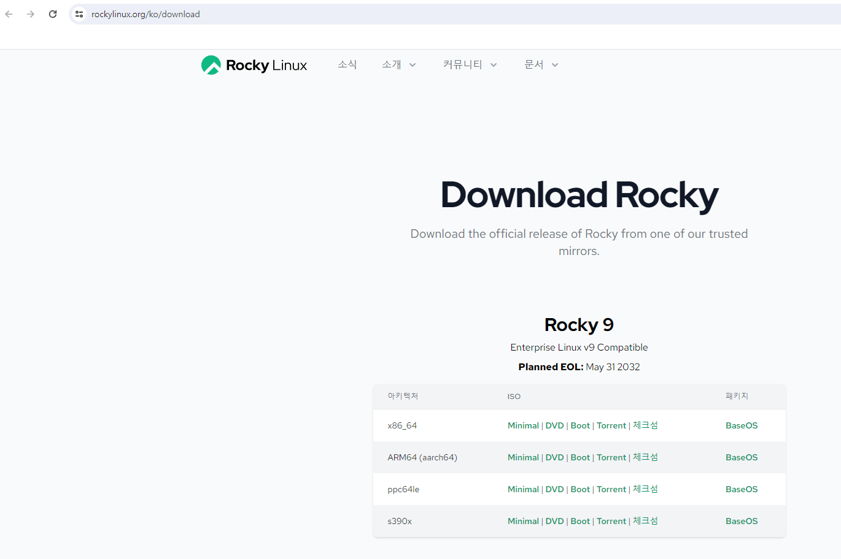Download s390x Minimal ISO

click(523, 521)
